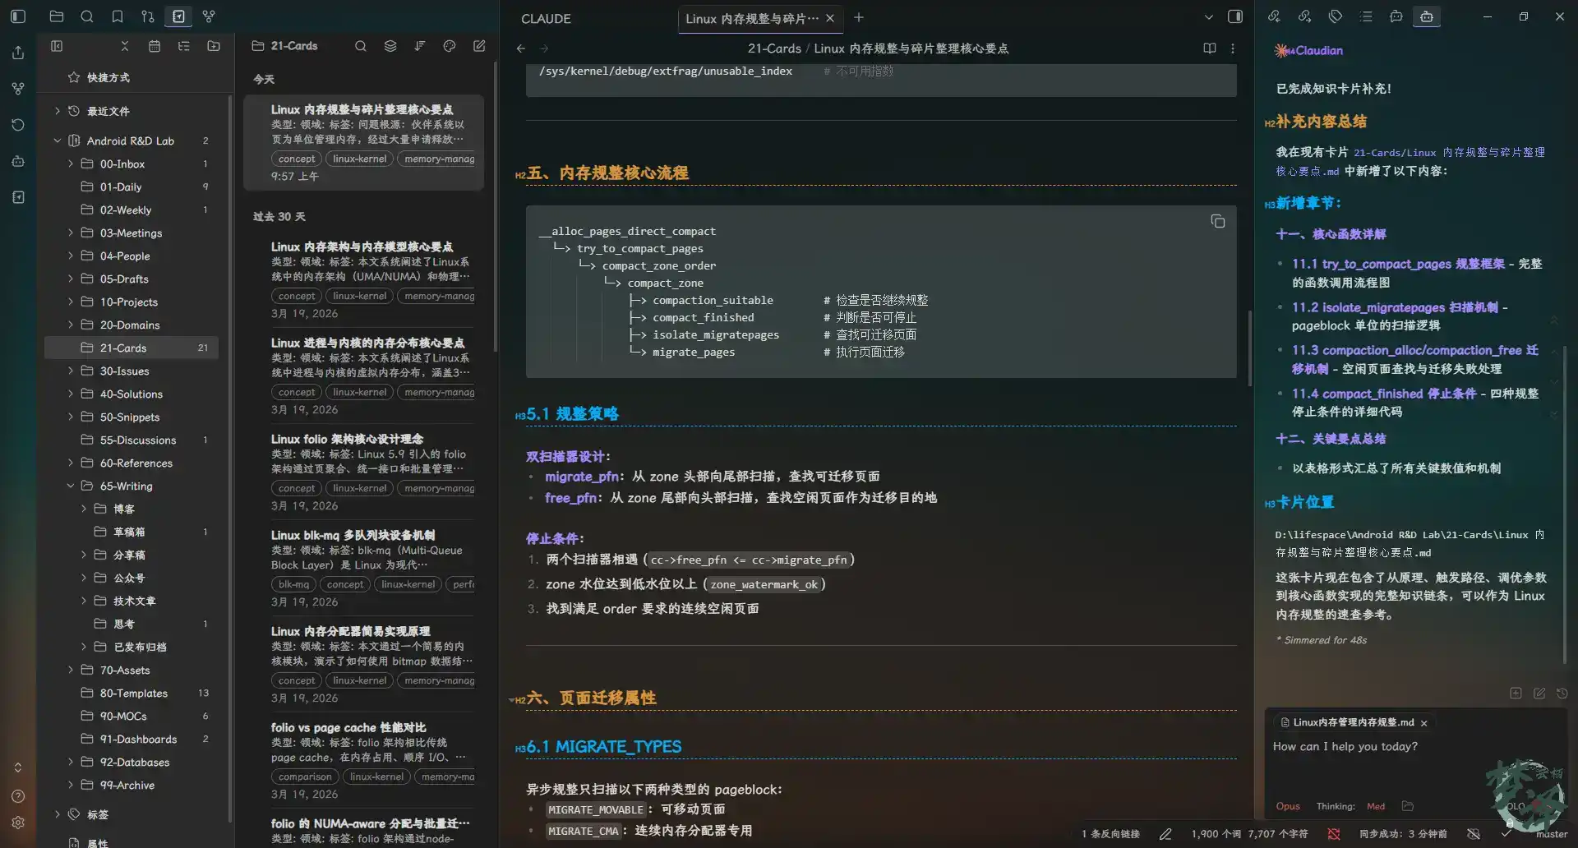Viewport: 1578px width, 848px height.
Task: Open the appearance palette icon in note list
Action: (x=450, y=46)
